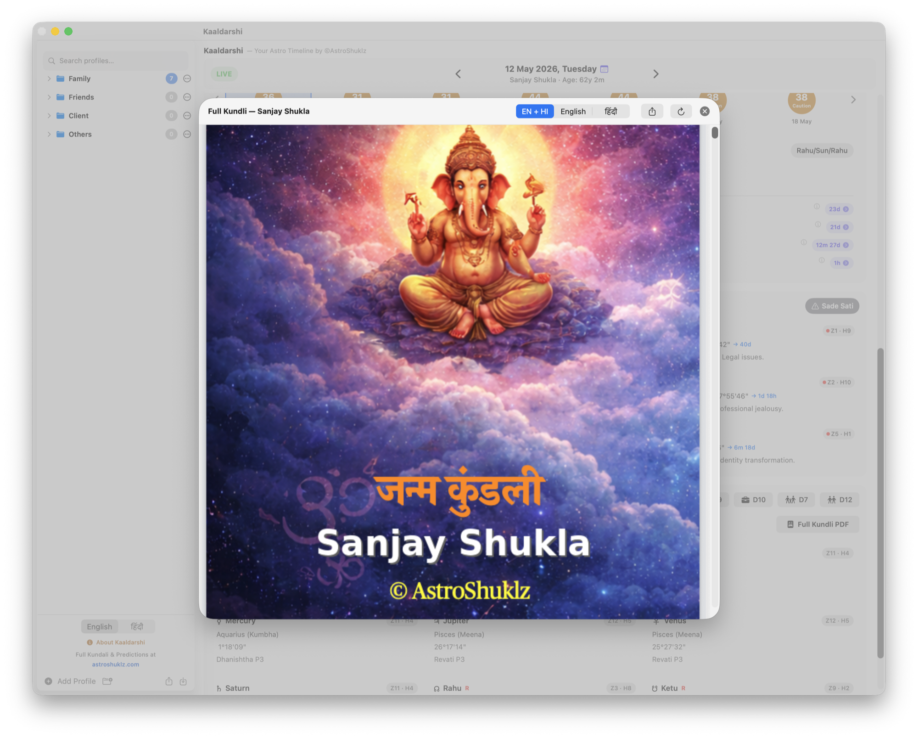
Task: Open the D7 divisional chart
Action: (796, 500)
